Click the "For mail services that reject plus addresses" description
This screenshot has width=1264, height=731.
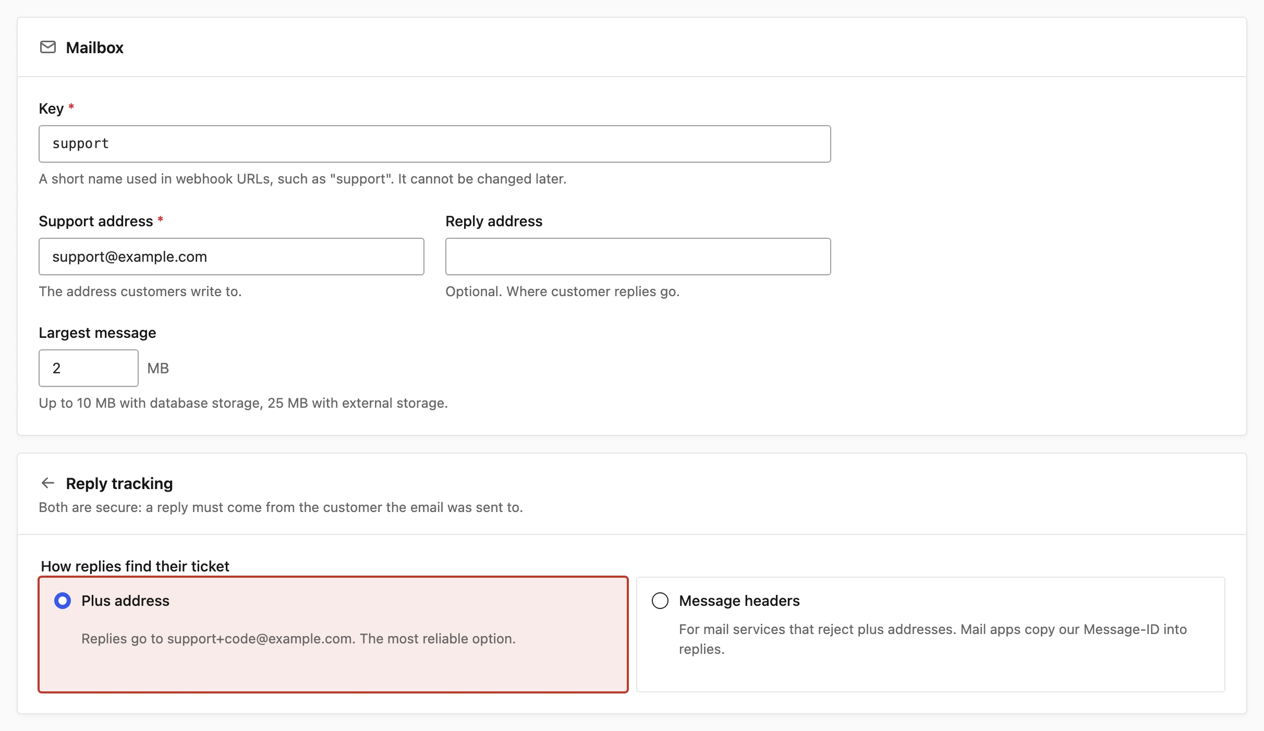tap(933, 639)
